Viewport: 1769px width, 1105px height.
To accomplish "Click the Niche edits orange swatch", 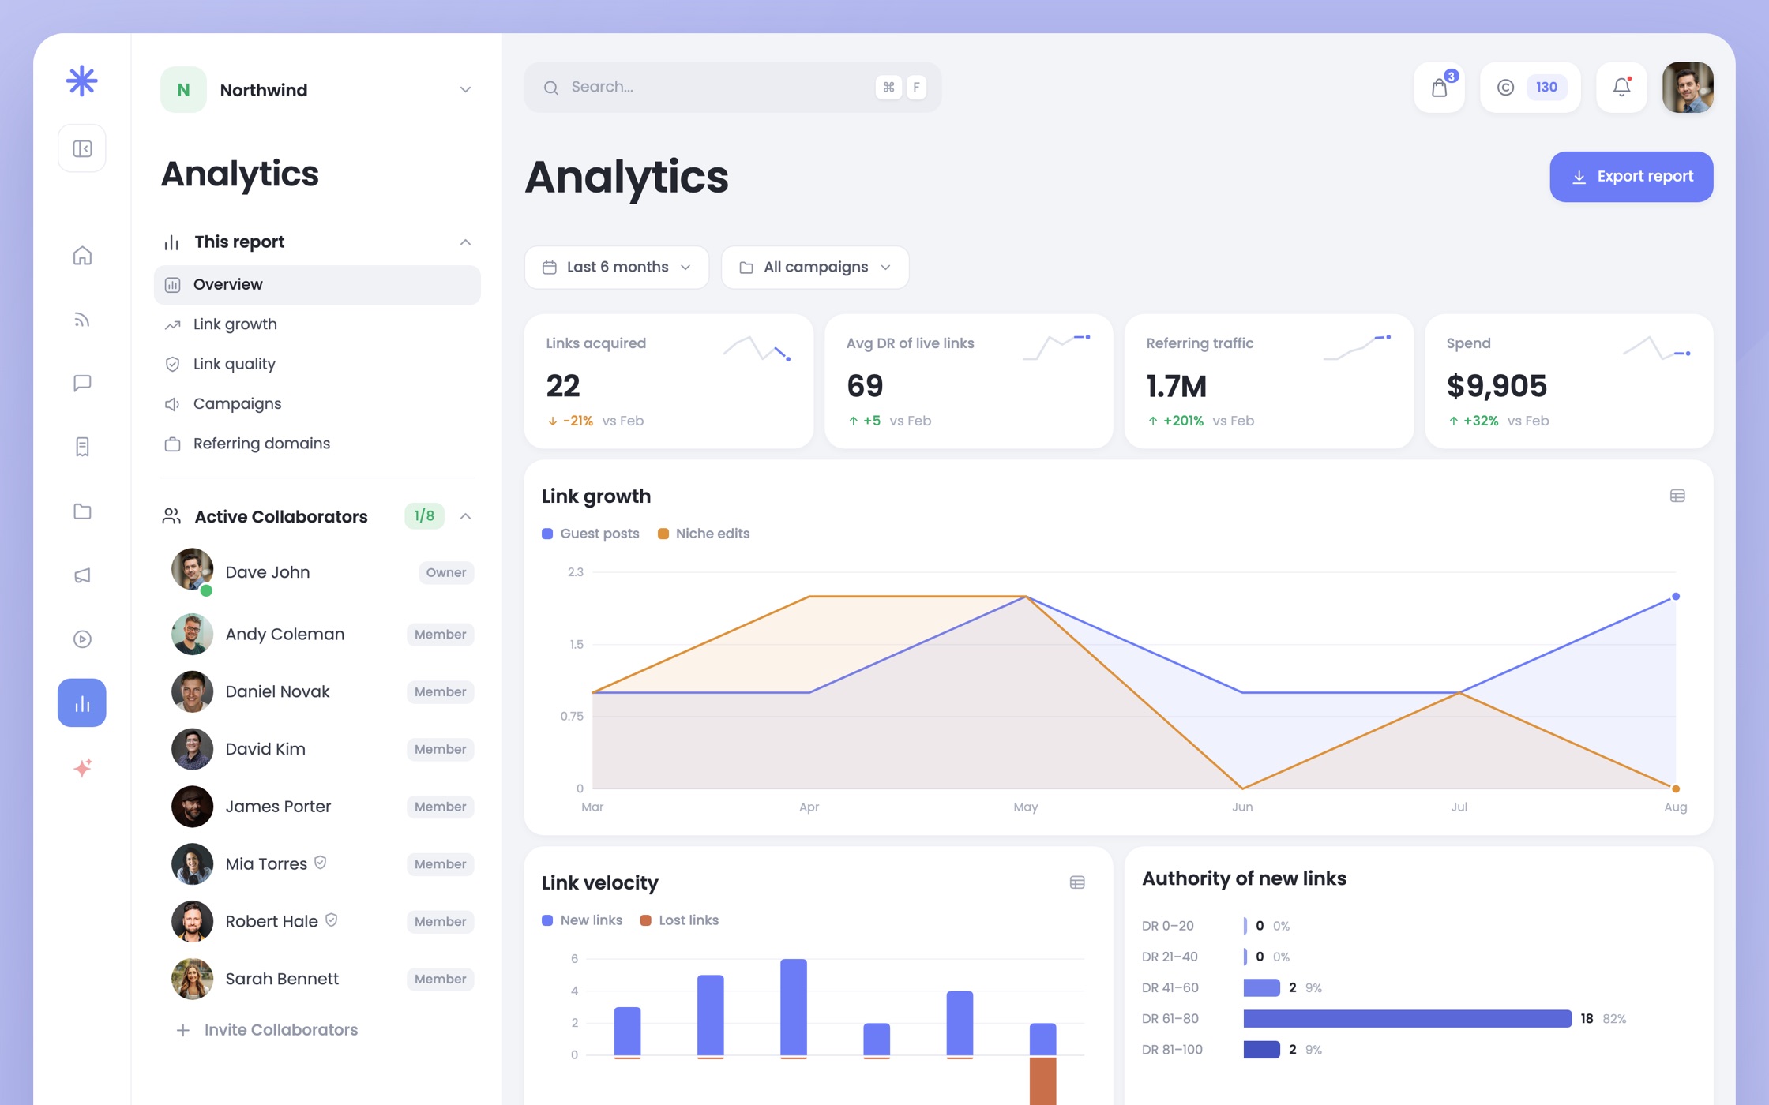I will point(663,534).
